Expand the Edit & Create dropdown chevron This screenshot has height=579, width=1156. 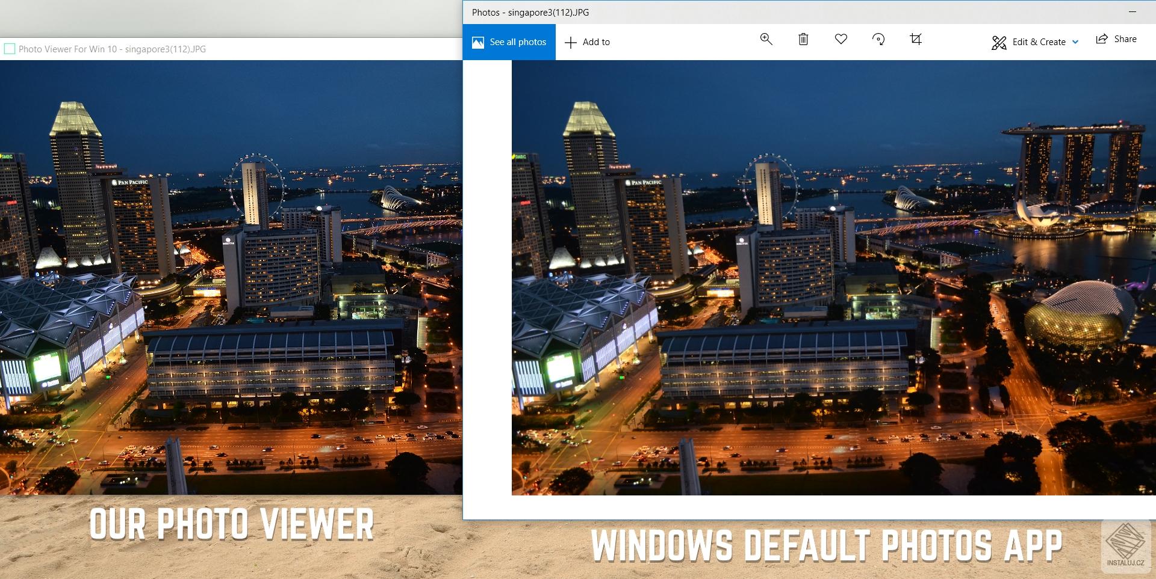click(x=1075, y=42)
